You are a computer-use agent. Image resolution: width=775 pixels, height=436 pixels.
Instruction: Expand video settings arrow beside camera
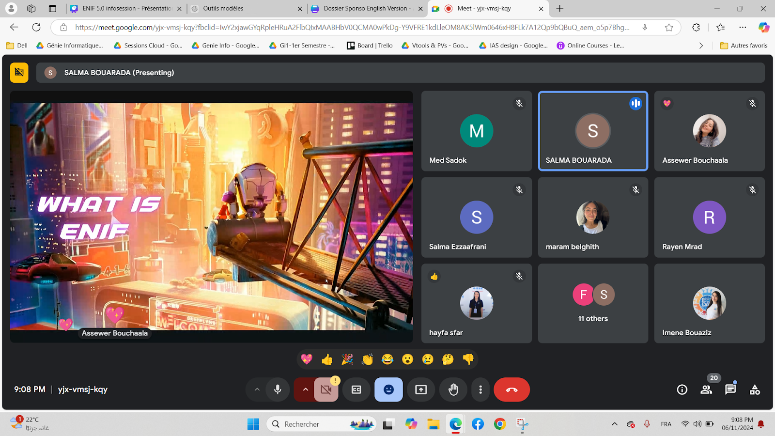(305, 389)
